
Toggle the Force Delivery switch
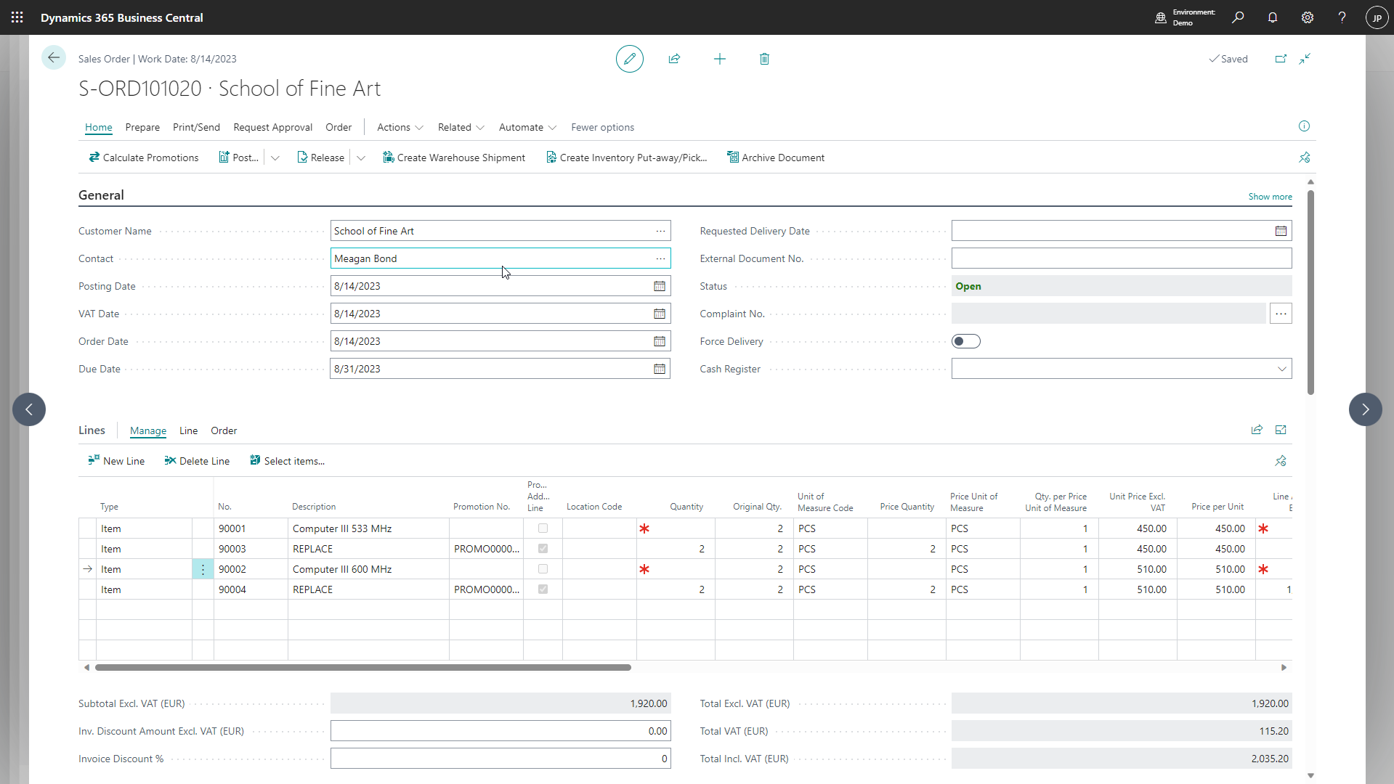coord(965,341)
